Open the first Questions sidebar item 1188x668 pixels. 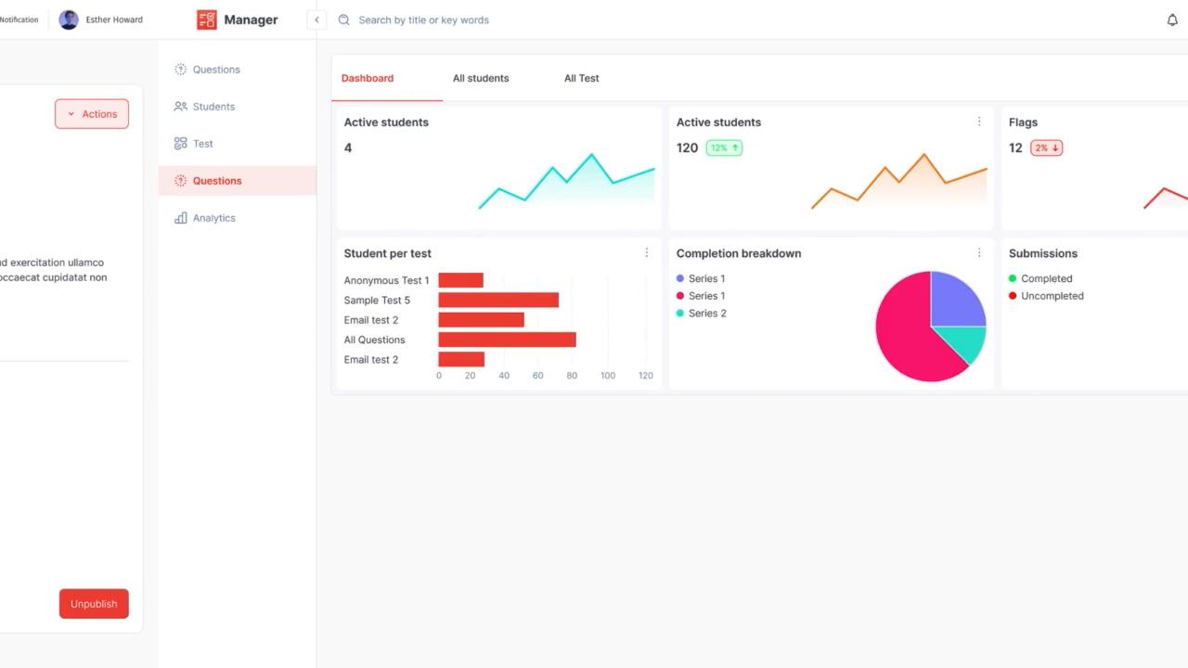pos(237,70)
